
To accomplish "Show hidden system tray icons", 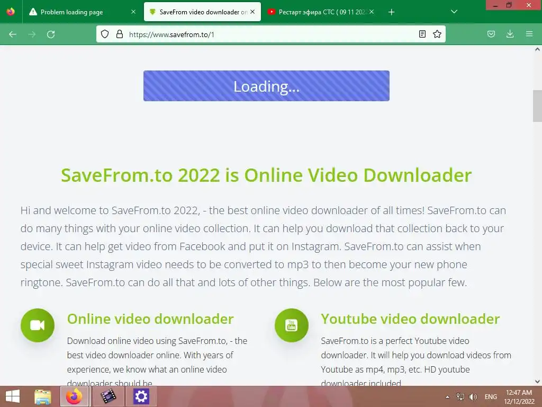I will coord(447,397).
